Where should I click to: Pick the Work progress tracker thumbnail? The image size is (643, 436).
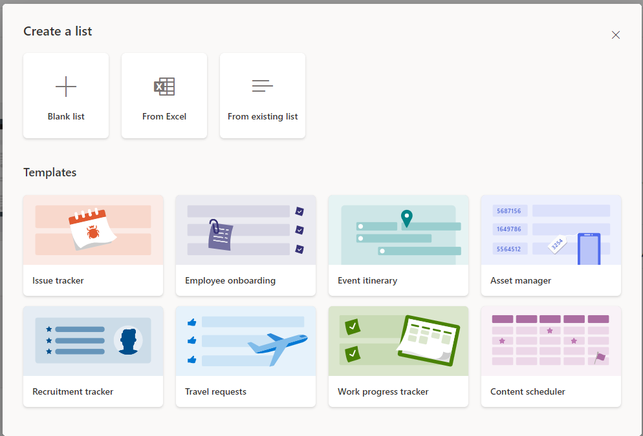coord(398,341)
